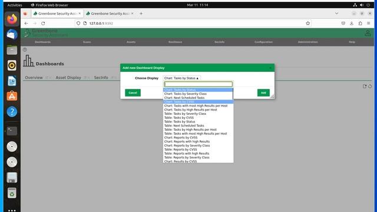Open Scans menu
This screenshot has width=377, height=212.
pos(87,42)
